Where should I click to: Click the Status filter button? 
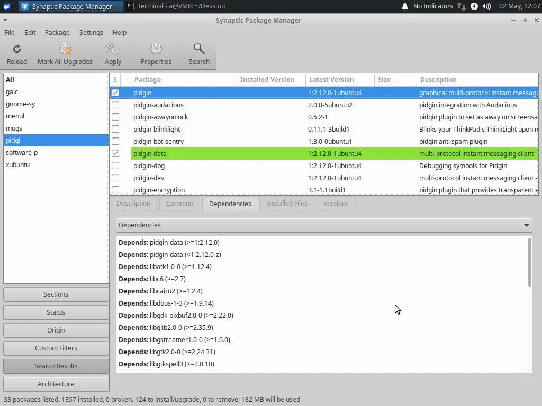[56, 312]
